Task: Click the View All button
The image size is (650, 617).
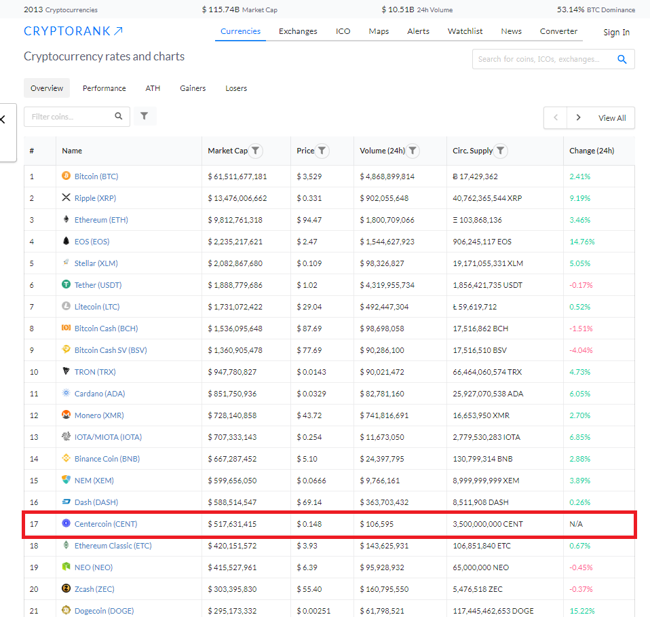Action: pyautogui.click(x=612, y=117)
